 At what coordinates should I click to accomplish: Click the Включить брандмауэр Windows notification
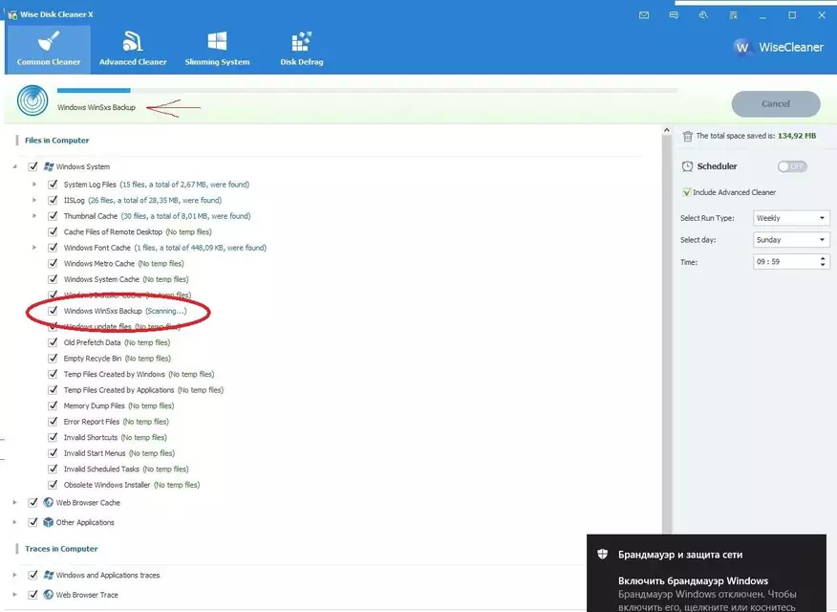click(x=706, y=573)
